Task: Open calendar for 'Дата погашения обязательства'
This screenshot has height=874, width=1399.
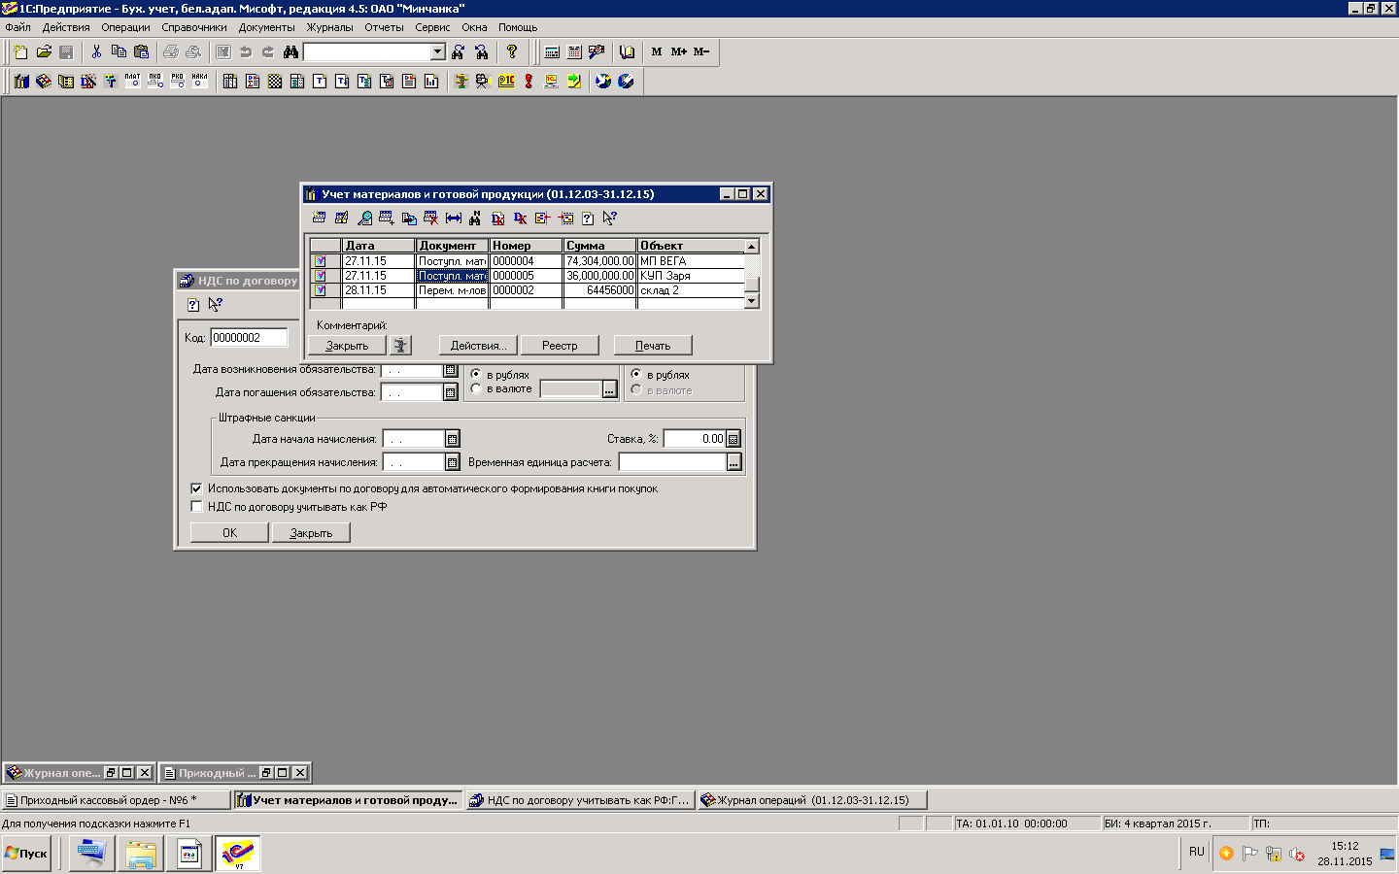Action: point(451,392)
